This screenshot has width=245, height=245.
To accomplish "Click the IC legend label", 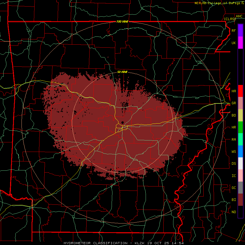I will coord(234,176).
